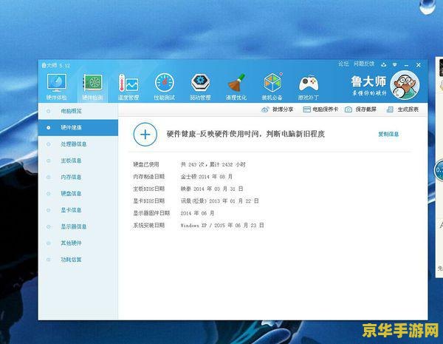Click the 内存制造日期 row label
This screenshot has width=443, height=344.
click(x=149, y=177)
